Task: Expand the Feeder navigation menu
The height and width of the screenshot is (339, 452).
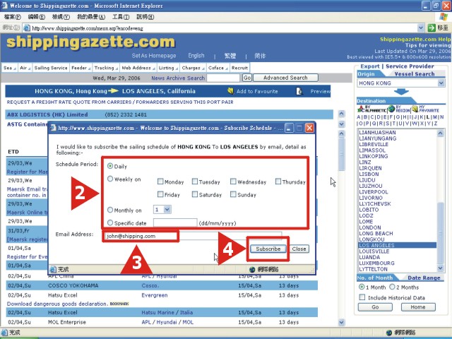Action: pos(81,68)
